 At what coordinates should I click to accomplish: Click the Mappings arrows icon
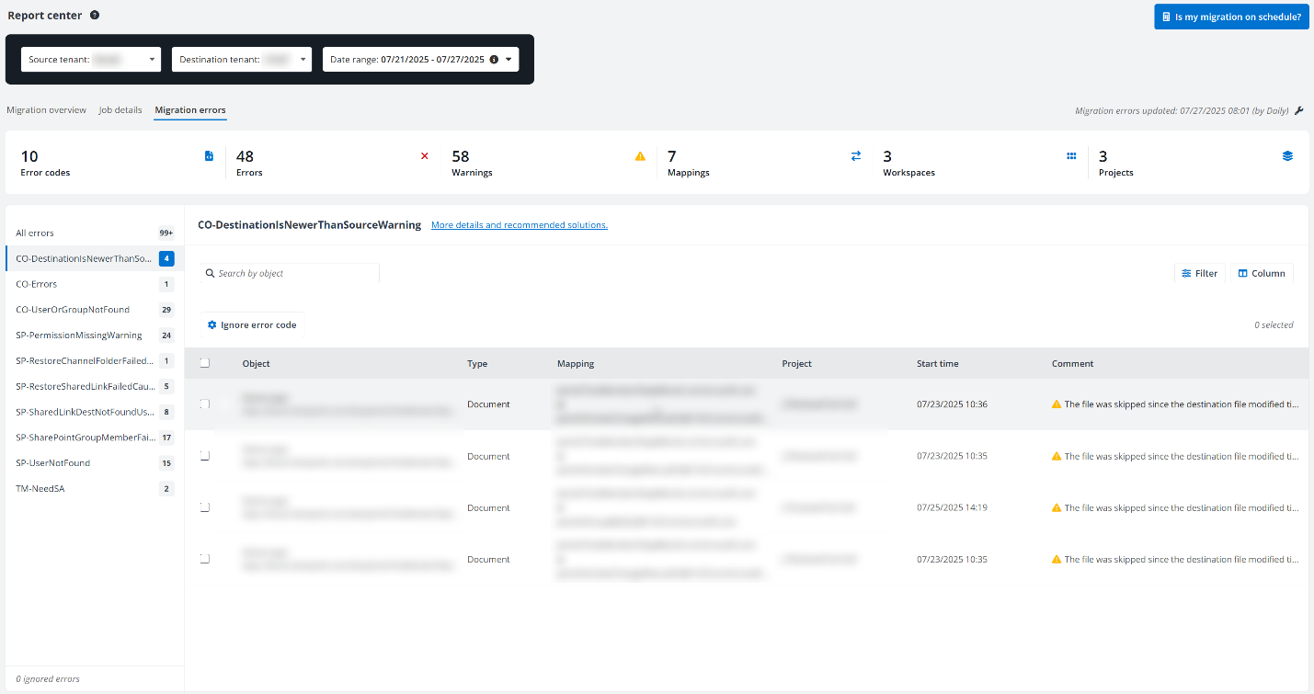[x=855, y=156]
